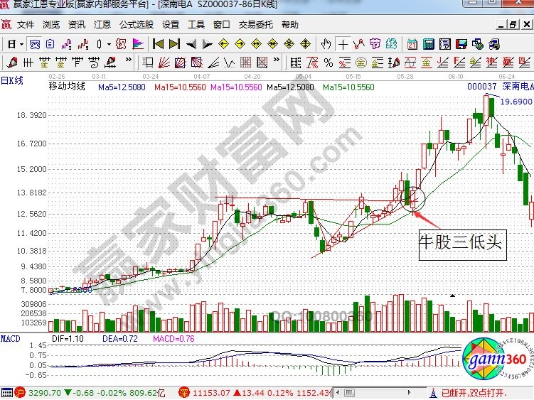This screenshot has width=534, height=400.
Task: Click the 日K线 chart label
Action: tap(12, 80)
